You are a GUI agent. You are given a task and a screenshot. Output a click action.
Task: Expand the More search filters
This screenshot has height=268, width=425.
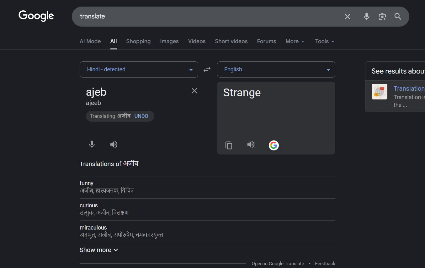coord(295,41)
